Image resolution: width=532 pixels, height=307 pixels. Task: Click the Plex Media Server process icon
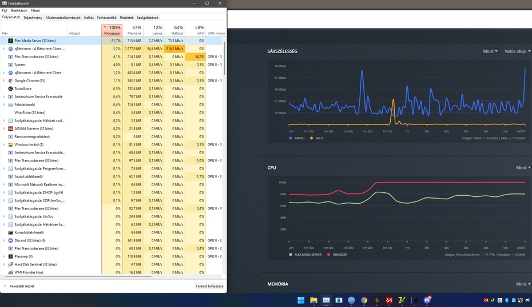click(x=10, y=41)
